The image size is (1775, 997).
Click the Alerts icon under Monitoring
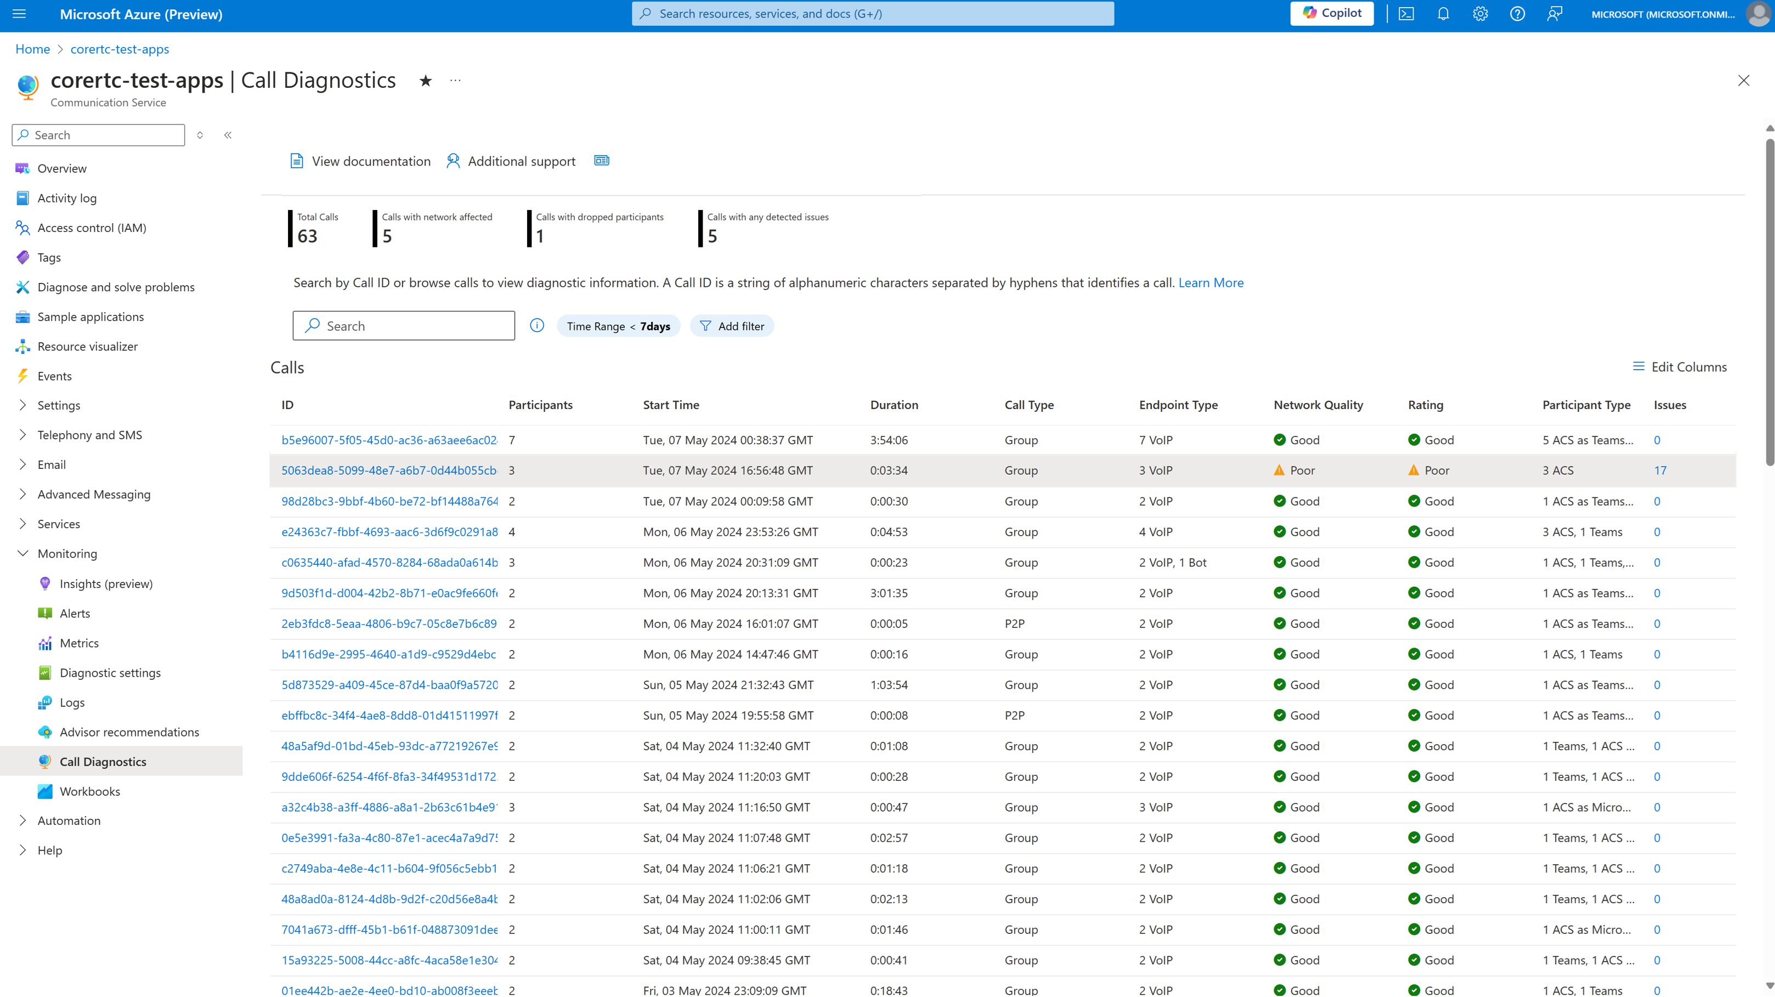coord(45,613)
